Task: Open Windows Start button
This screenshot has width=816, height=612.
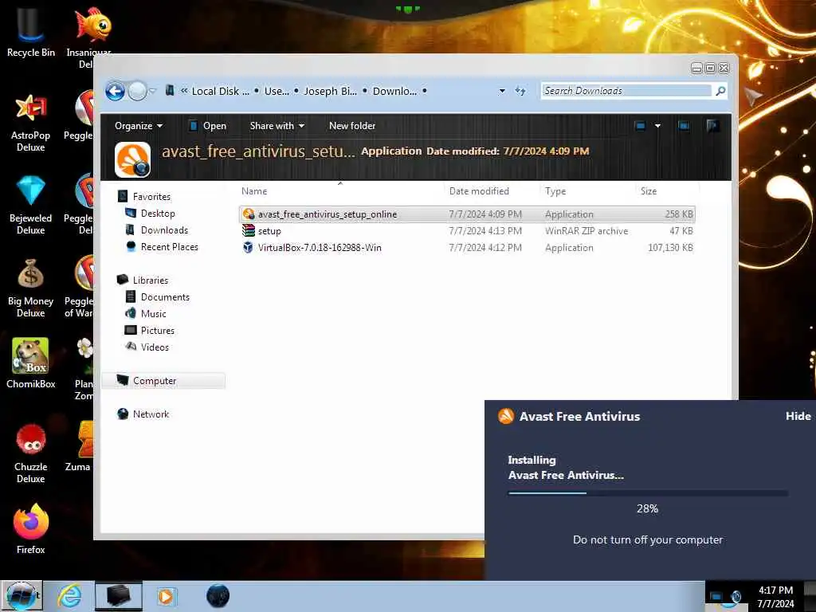Action: 22,596
